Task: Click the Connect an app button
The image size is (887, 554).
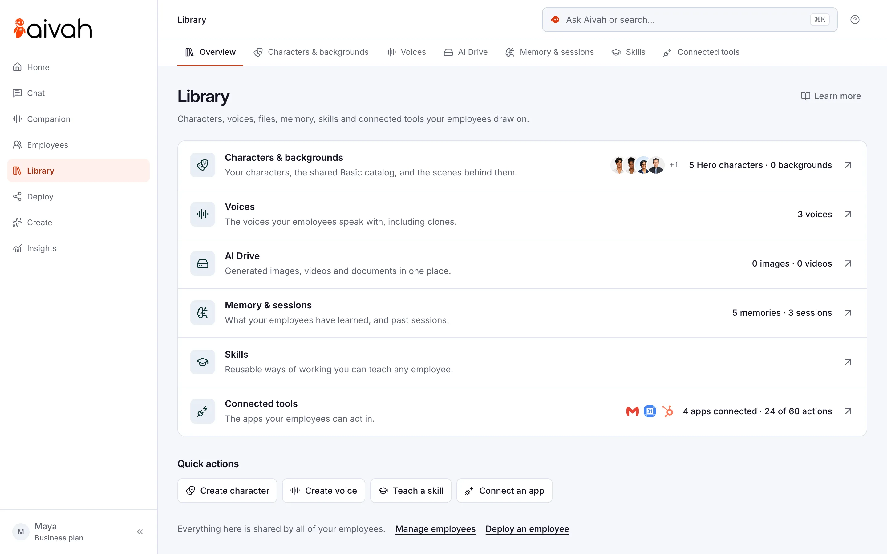Action: tap(504, 491)
